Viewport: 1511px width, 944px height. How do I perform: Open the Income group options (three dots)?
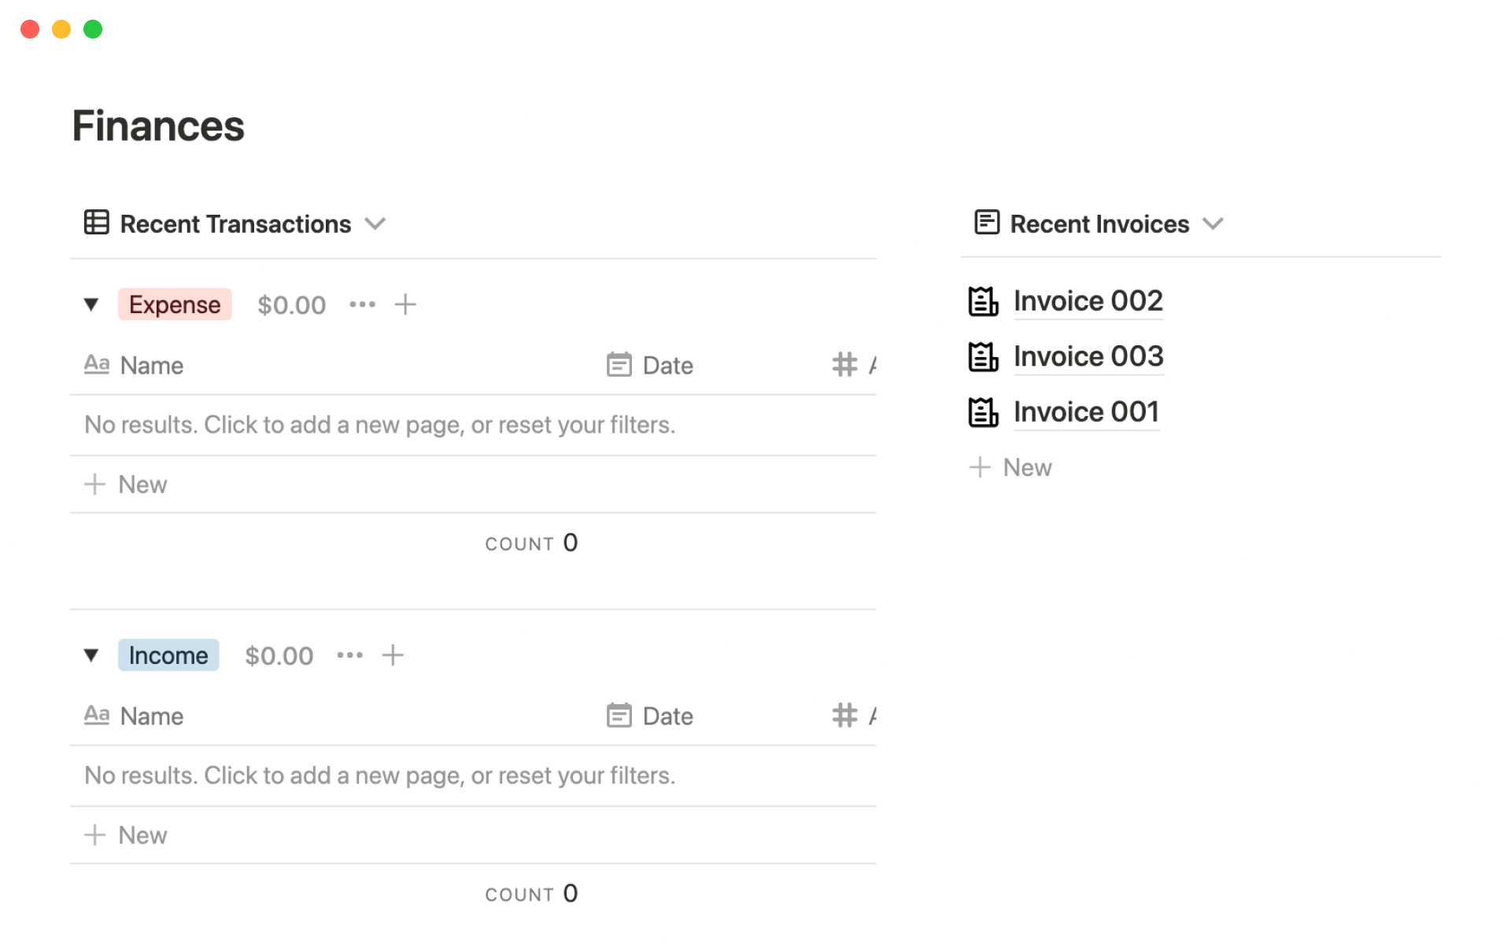coord(349,655)
